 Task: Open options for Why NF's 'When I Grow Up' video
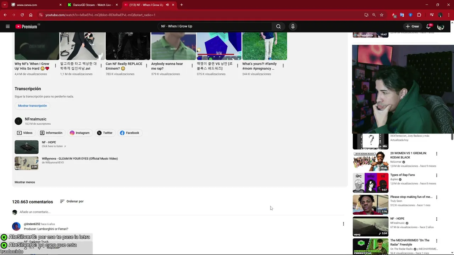coord(56,66)
